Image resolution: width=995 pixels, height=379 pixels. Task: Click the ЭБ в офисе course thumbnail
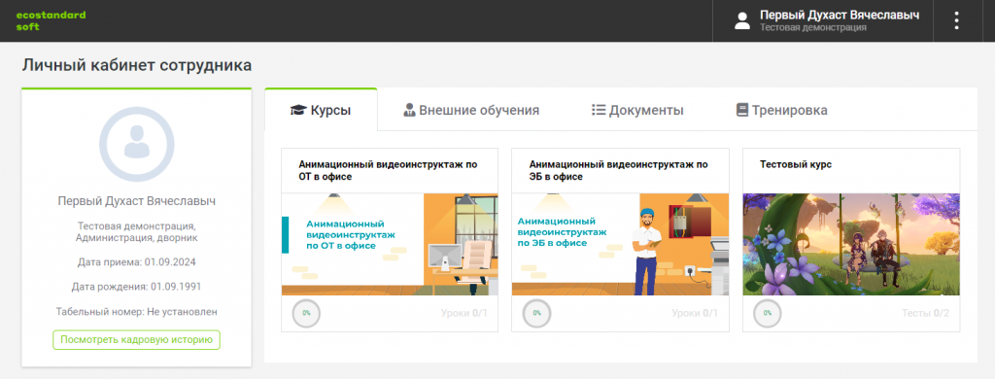pyautogui.click(x=620, y=245)
